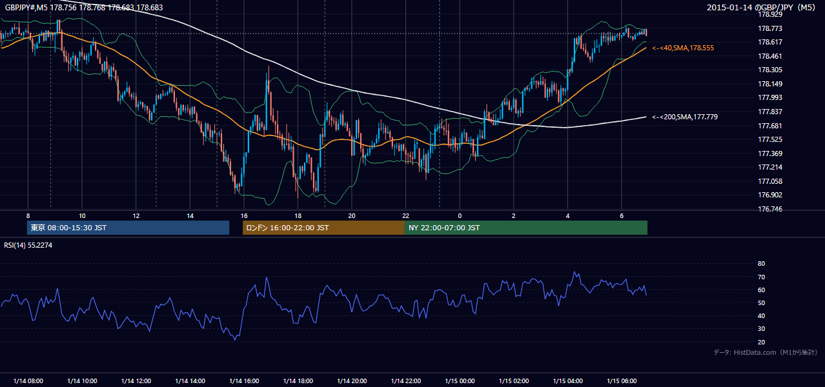This screenshot has height=387, width=825.
Task: Click RSI axis level 70
Action: 761,277
